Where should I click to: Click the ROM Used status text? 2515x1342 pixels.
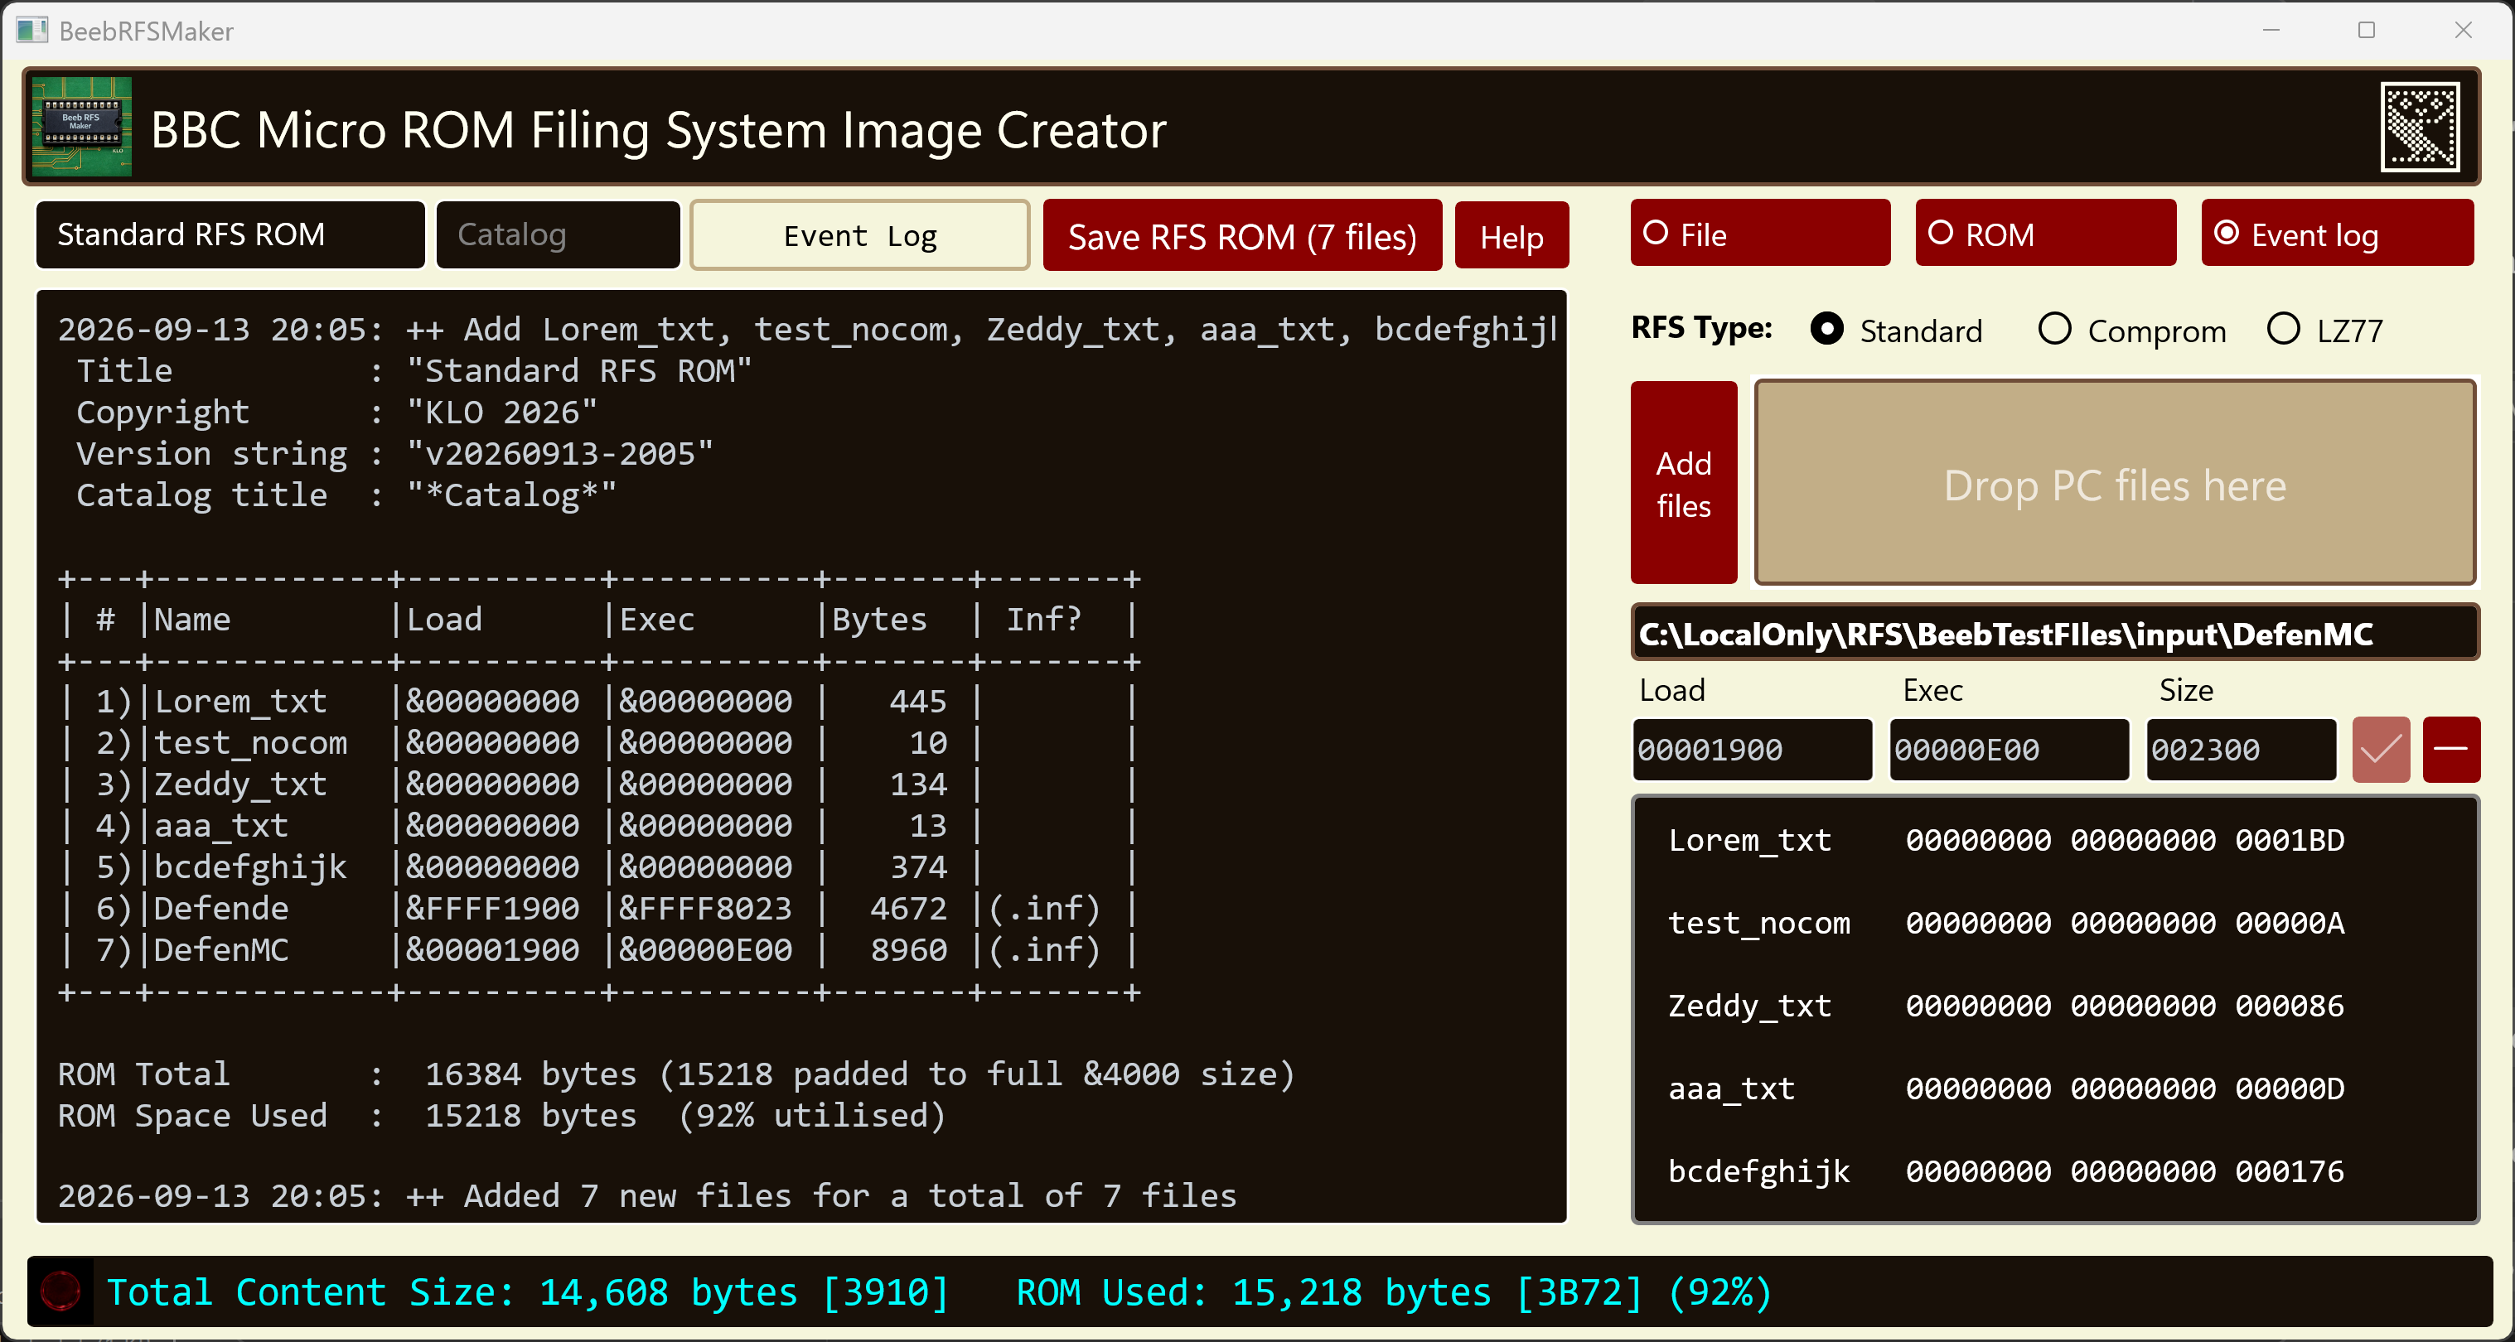1393,1292
